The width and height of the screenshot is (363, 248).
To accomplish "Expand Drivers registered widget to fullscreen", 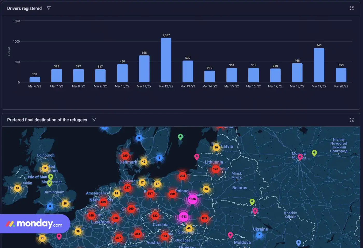I will 351,8.
